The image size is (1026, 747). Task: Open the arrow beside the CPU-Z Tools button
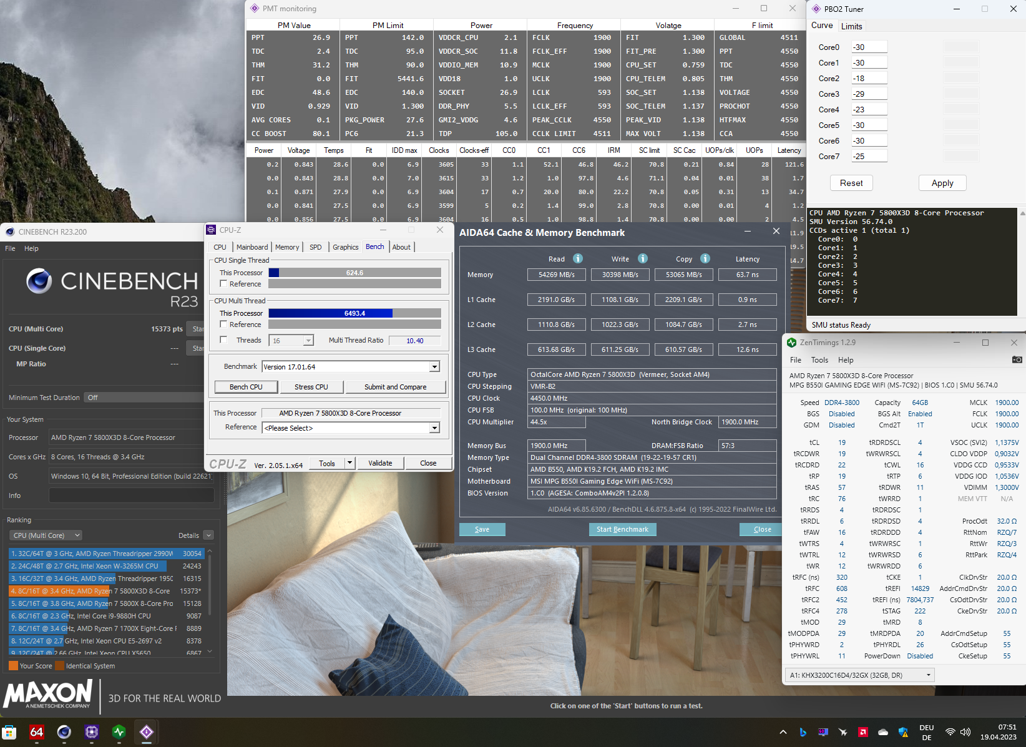(x=350, y=463)
